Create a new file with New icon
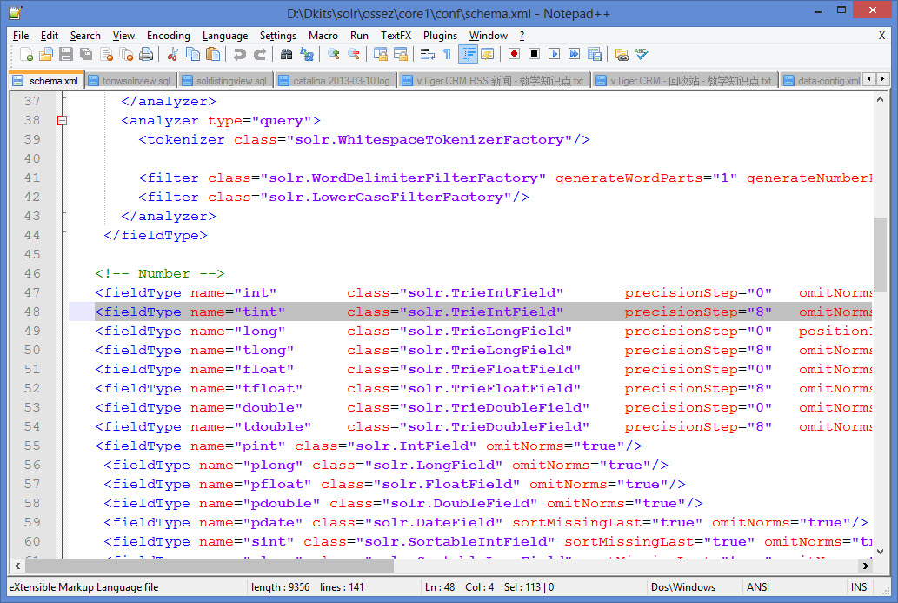The image size is (898, 603). [x=26, y=55]
